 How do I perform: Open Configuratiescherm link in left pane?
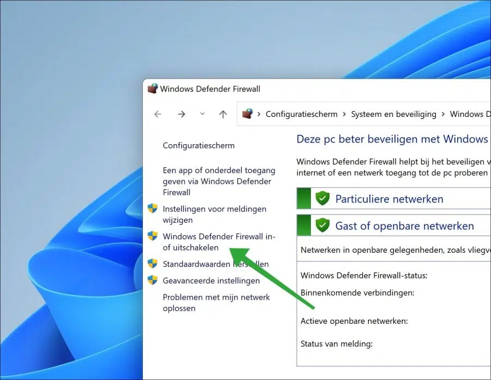tap(199, 145)
